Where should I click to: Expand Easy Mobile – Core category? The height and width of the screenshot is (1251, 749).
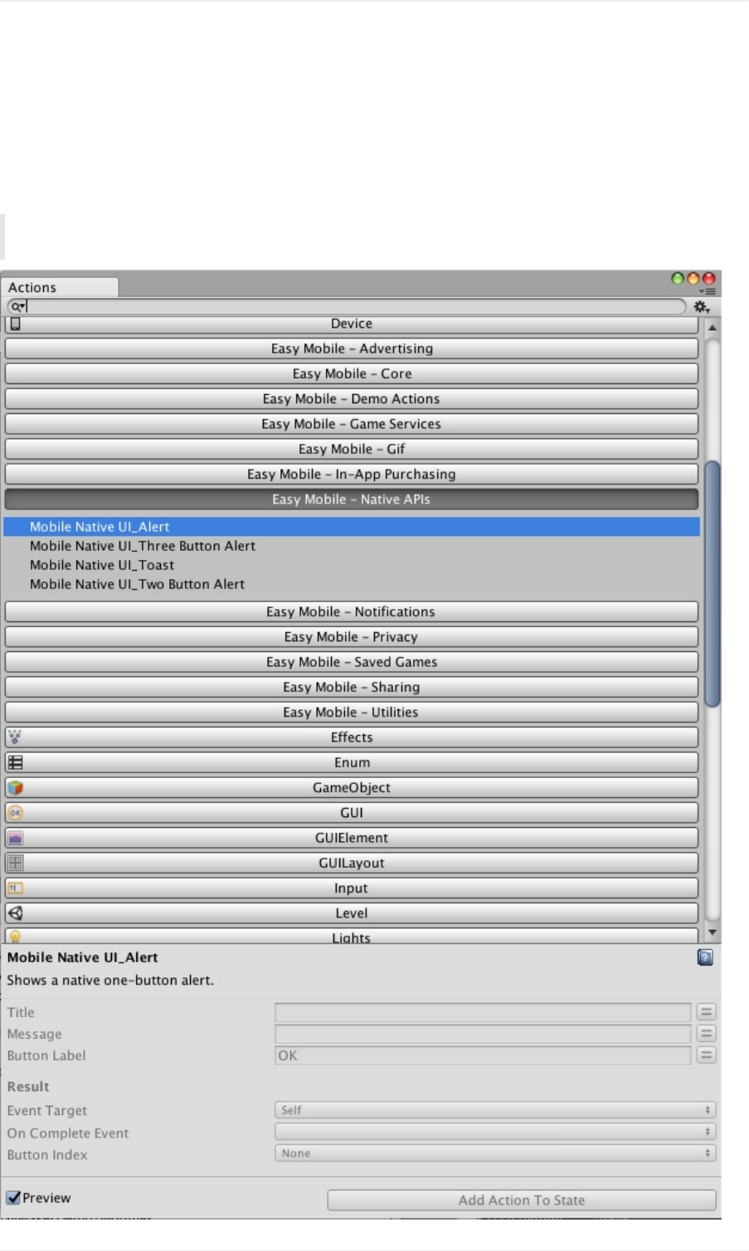tap(352, 373)
